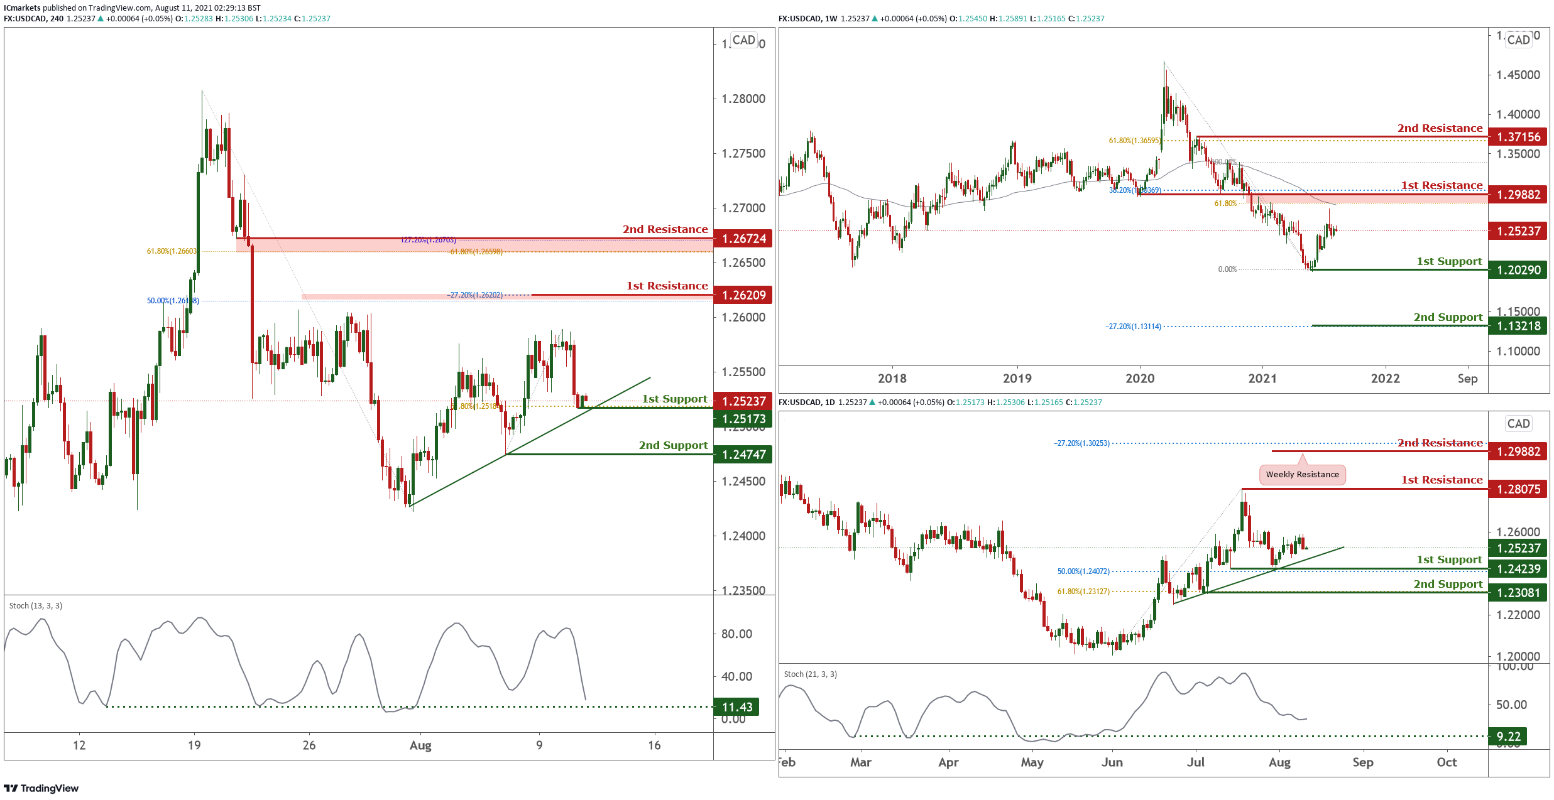Select the 1.13218 weekly second support tag
The height and width of the screenshot is (800, 1554).
pyautogui.click(x=1518, y=326)
